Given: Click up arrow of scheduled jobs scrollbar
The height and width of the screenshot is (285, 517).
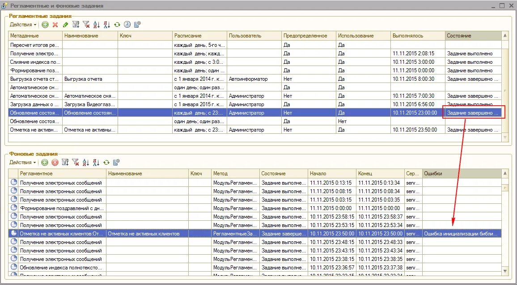Looking at the screenshot, I should click(x=505, y=36).
